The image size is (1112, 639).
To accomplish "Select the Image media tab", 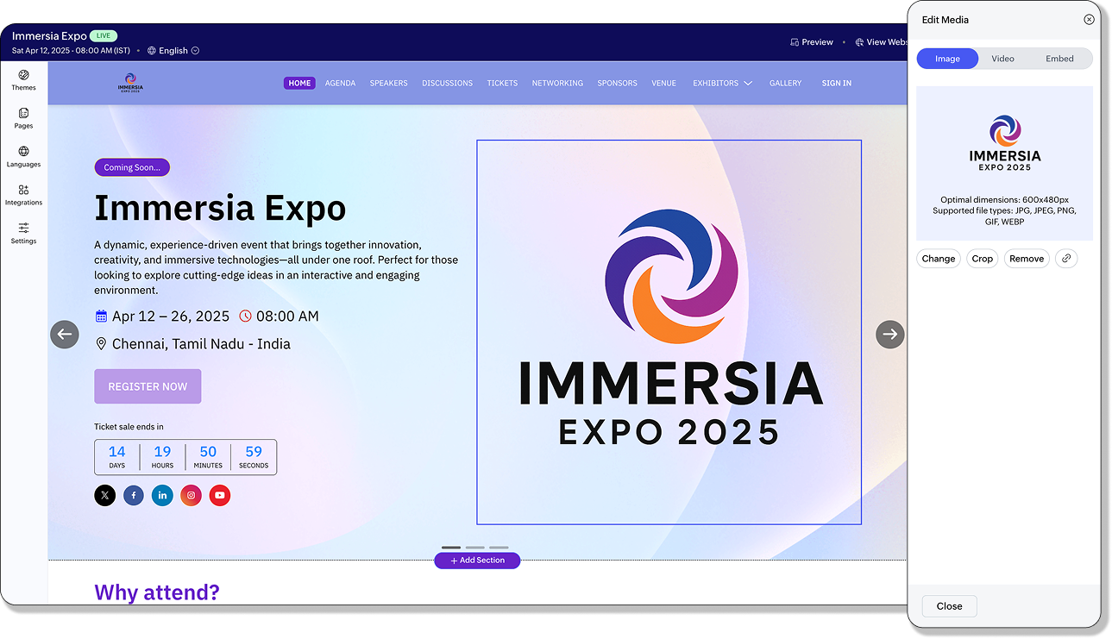I will click(947, 59).
